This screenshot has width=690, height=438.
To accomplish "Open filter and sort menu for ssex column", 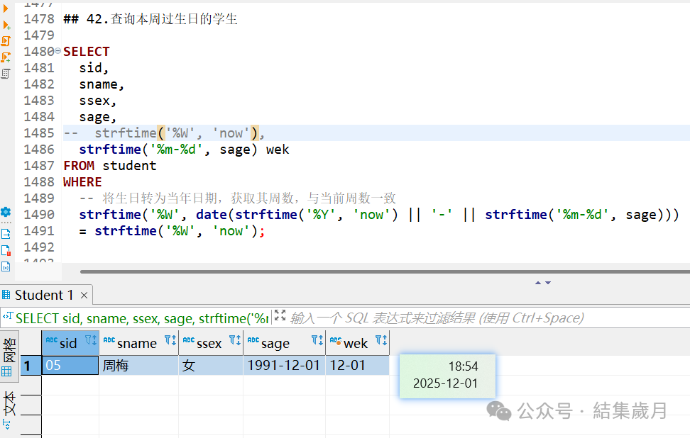I will point(235,340).
